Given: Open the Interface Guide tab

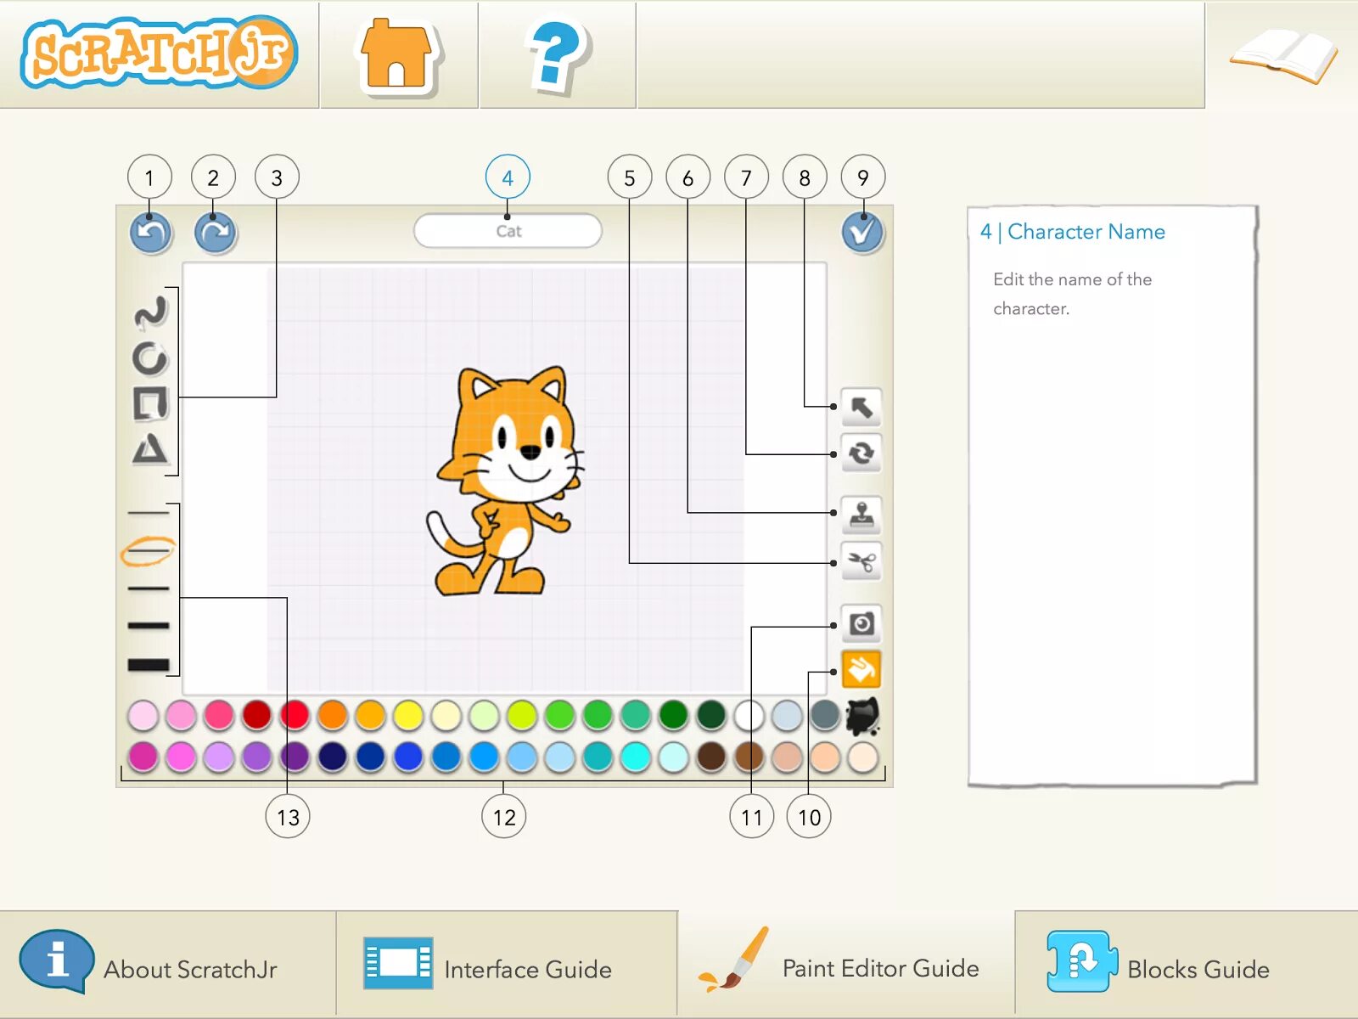Looking at the screenshot, I should 507,963.
